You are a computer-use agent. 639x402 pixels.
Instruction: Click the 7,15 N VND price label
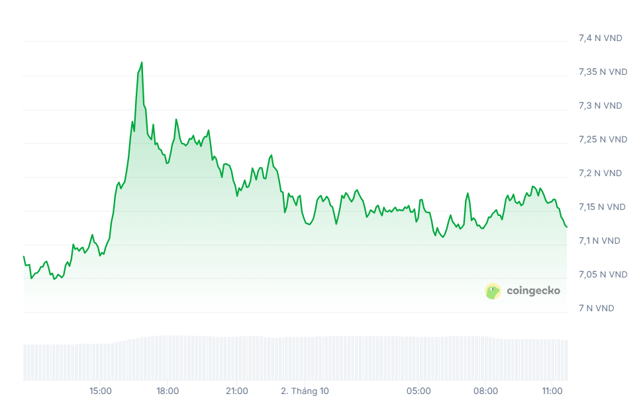point(602,207)
